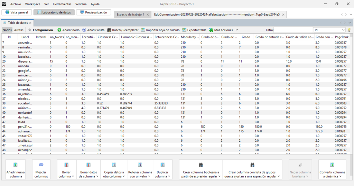Click the Gephi application logo icon
354x186 pixels.
click(4, 4)
